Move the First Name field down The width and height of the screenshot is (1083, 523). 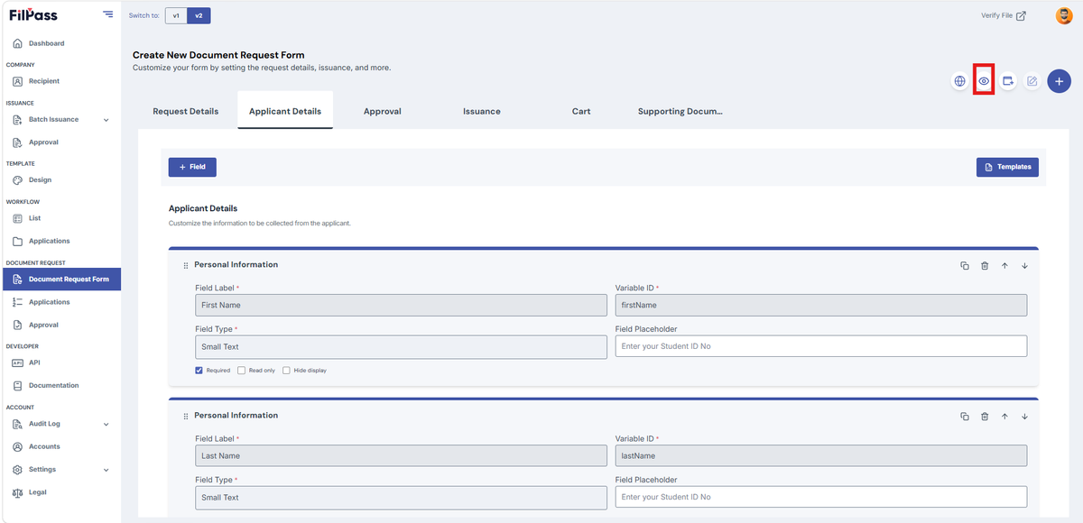(1024, 265)
